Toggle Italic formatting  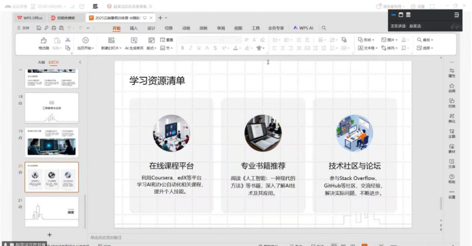pos(191,48)
